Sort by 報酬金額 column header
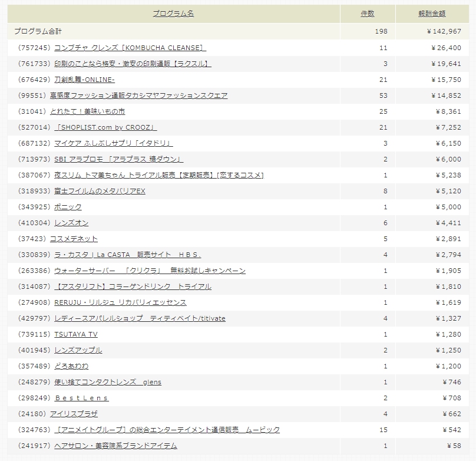Viewport: 476px width, 461px height. [x=432, y=14]
